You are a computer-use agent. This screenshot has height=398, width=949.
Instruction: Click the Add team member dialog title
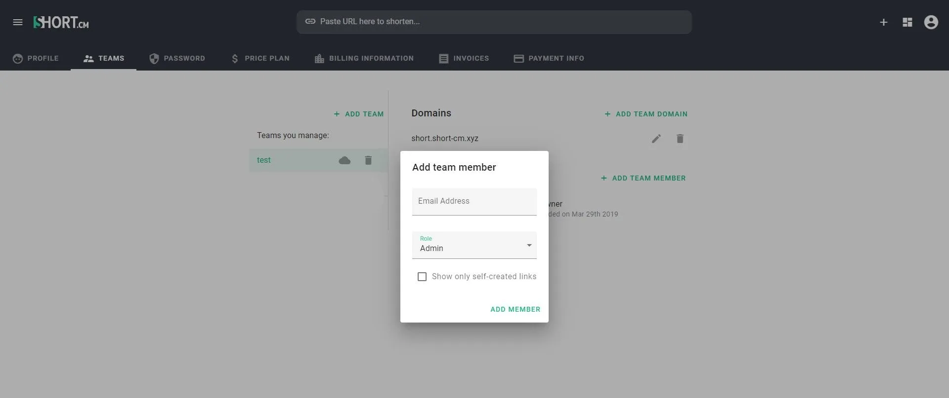(454, 167)
